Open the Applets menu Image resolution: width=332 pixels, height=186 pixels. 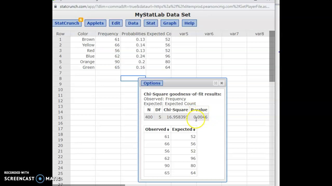(x=95, y=23)
